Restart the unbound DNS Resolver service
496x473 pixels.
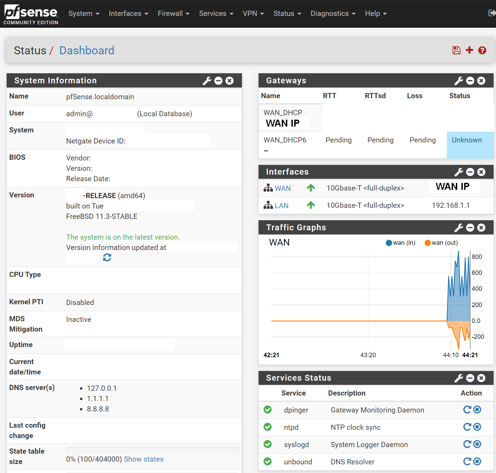467,462
